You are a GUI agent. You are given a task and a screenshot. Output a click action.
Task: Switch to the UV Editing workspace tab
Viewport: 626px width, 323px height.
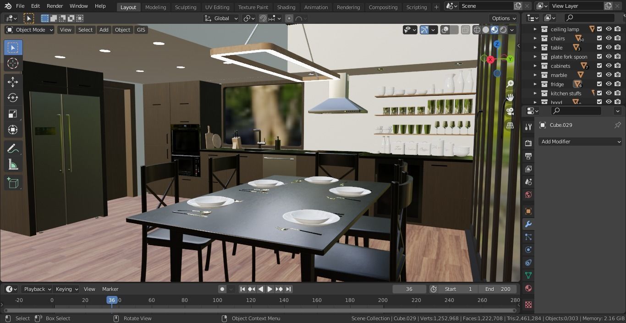click(x=217, y=7)
